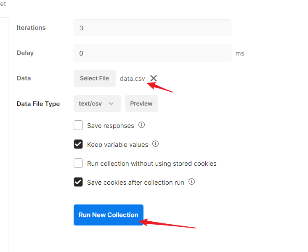Click the Delay label text

pyautogui.click(x=25, y=53)
